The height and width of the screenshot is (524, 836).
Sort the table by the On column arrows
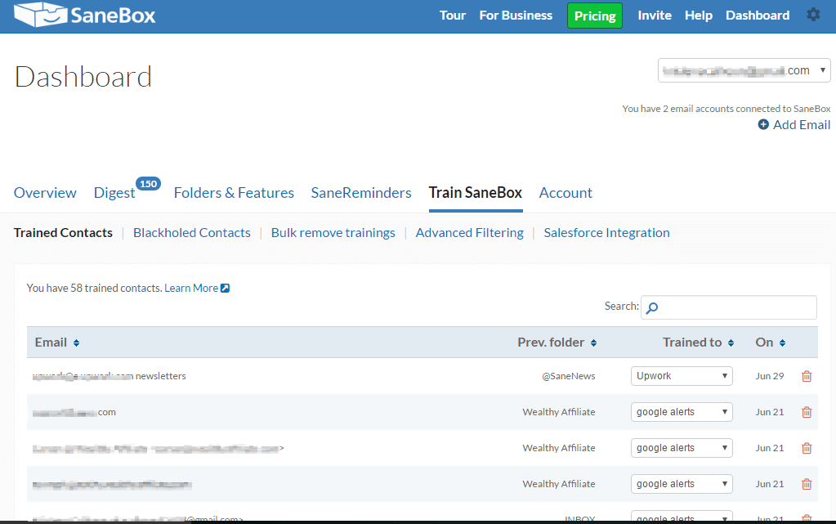pyautogui.click(x=782, y=343)
